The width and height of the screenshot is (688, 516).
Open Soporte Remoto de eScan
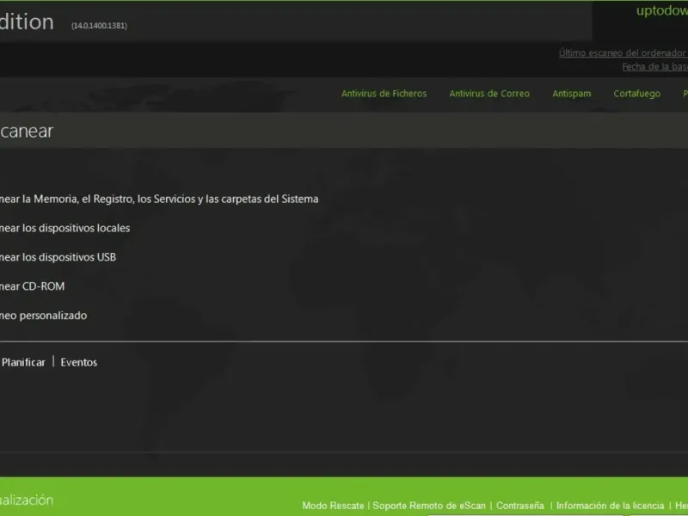pos(429,506)
